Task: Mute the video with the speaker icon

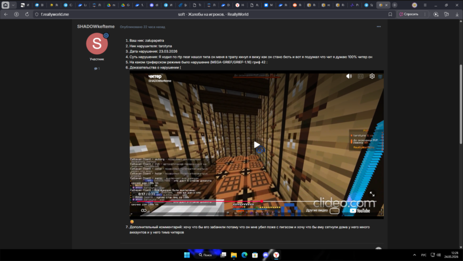Action: (x=349, y=76)
